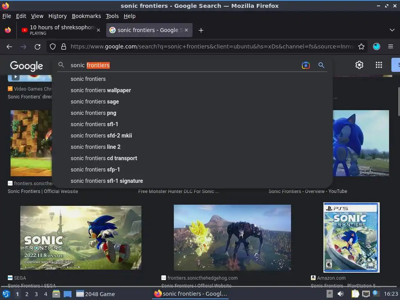Open the SEGA Sonic Frontiers 2022.11.8 image
Viewport: 400px width, 300px height.
tap(80, 237)
